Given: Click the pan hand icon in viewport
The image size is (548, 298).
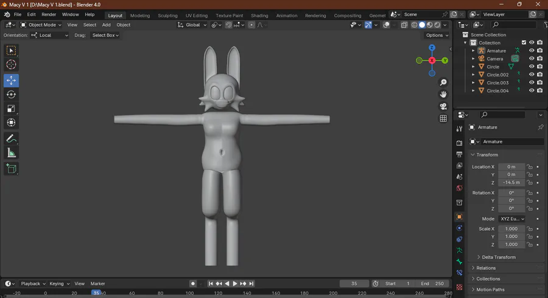Looking at the screenshot, I should click(443, 95).
